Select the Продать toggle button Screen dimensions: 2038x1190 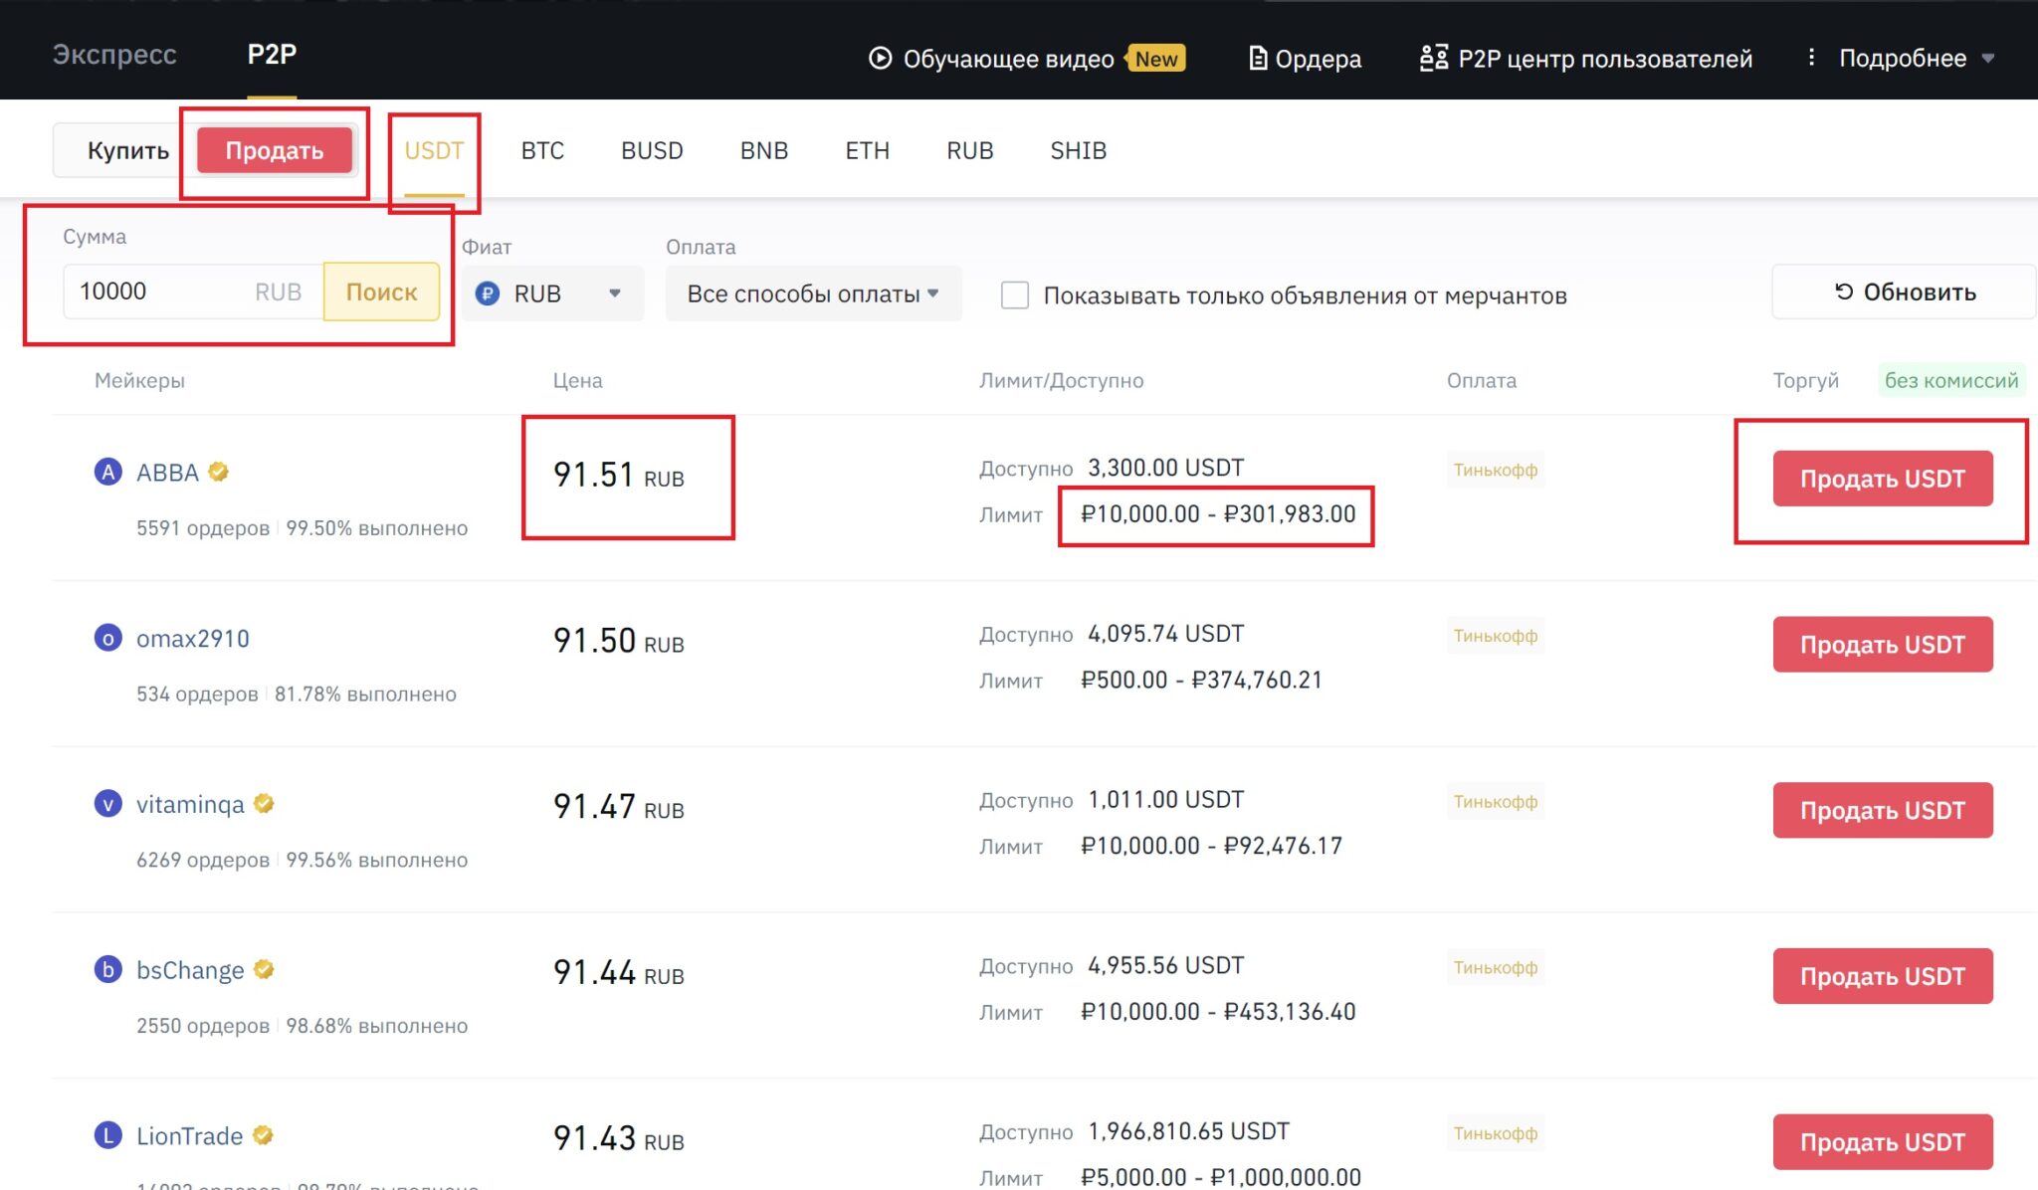(275, 150)
